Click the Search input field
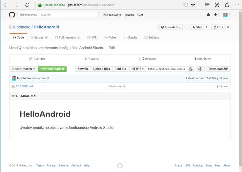This screenshot has height=172, width=242. coord(69,15)
